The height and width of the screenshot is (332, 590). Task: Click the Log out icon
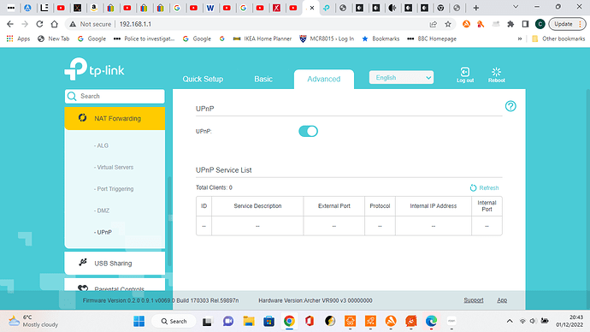465,74
